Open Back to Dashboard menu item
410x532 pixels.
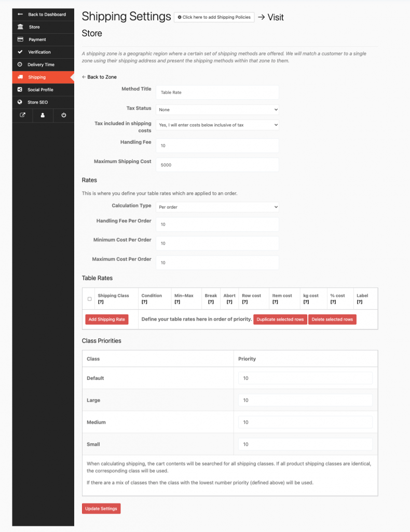click(43, 15)
